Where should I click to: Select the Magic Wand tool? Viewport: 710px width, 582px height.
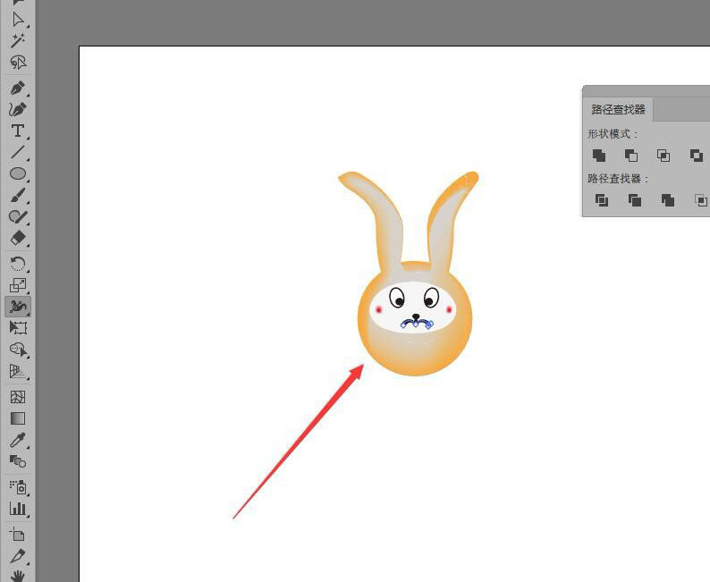click(18, 40)
